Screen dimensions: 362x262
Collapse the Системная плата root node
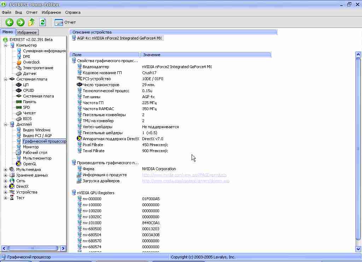tap(6, 79)
